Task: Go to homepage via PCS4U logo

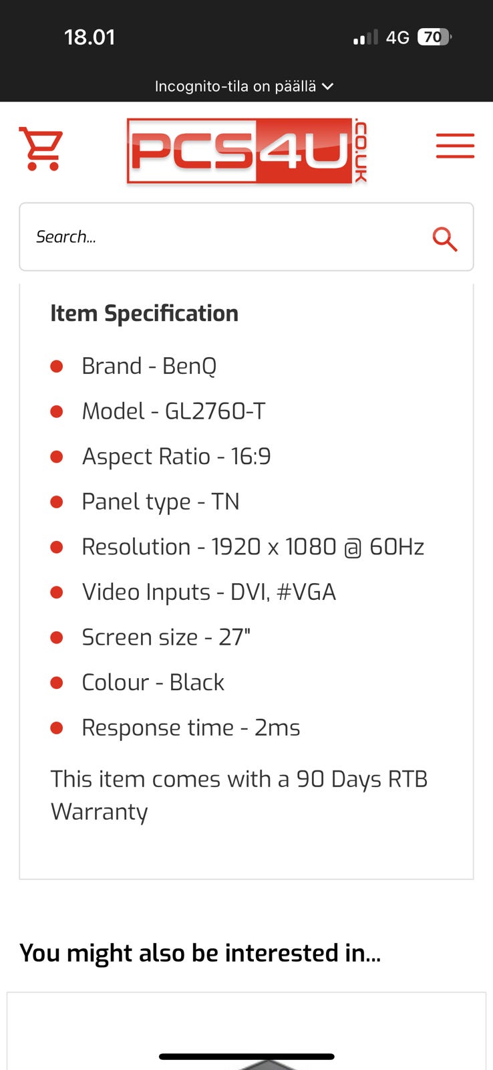Action: (246, 151)
